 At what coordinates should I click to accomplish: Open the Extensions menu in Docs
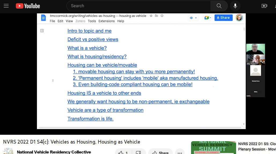[106, 21]
